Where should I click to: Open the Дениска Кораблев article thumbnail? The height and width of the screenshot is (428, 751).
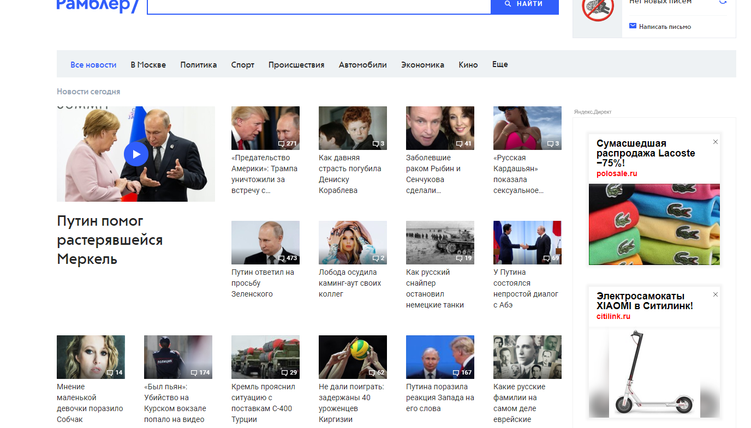pos(353,128)
